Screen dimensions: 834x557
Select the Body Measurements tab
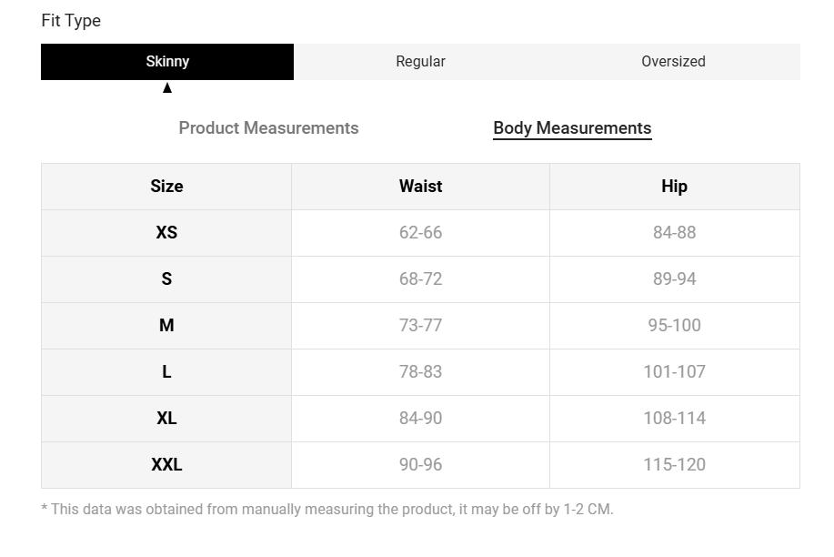[x=572, y=127]
